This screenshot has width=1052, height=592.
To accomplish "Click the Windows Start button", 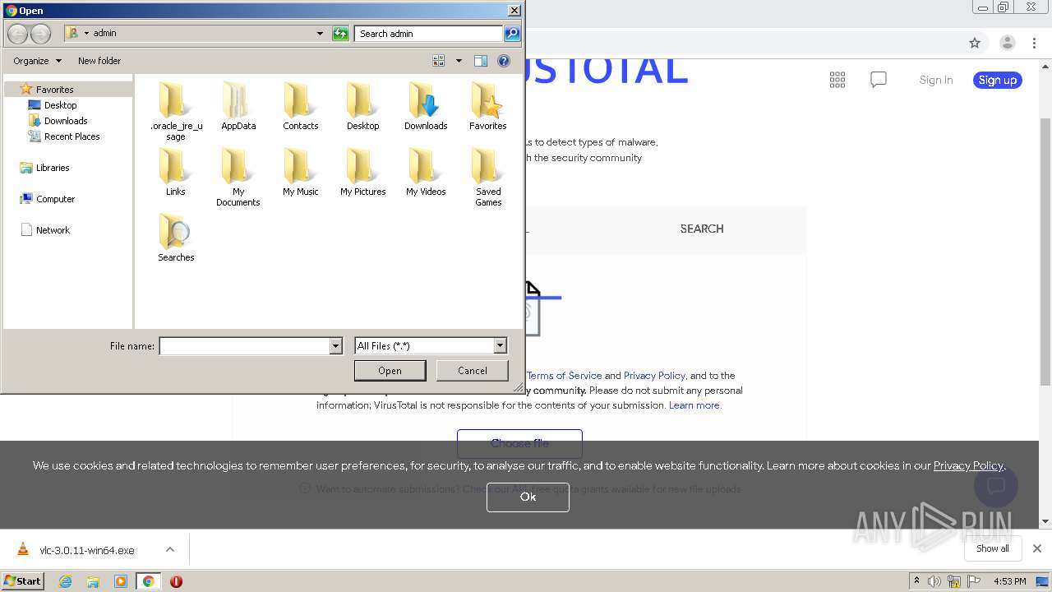I will (22, 581).
